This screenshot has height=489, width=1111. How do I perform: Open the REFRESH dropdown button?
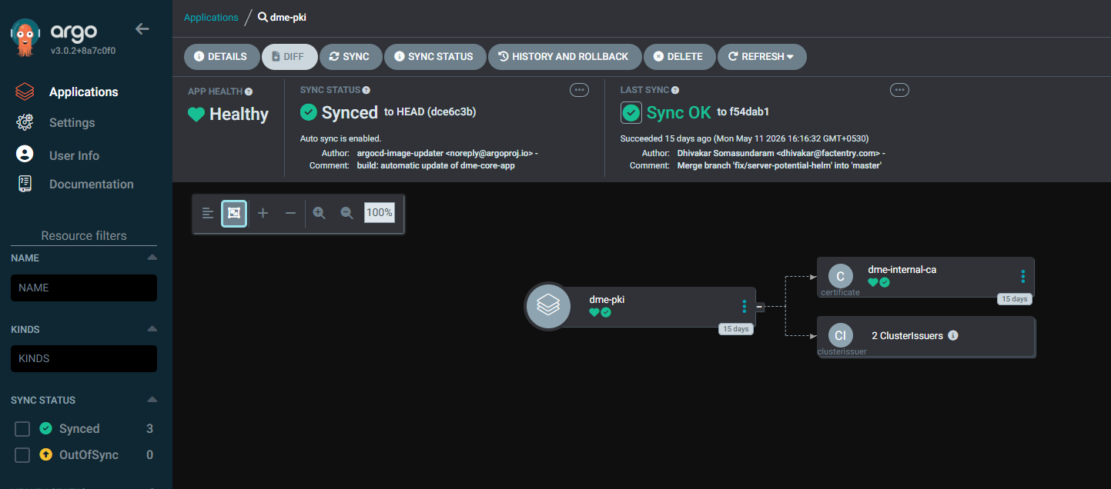click(761, 57)
